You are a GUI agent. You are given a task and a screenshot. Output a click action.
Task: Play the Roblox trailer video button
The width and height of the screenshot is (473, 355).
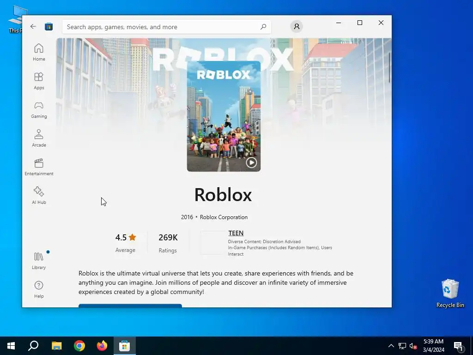coord(251,162)
